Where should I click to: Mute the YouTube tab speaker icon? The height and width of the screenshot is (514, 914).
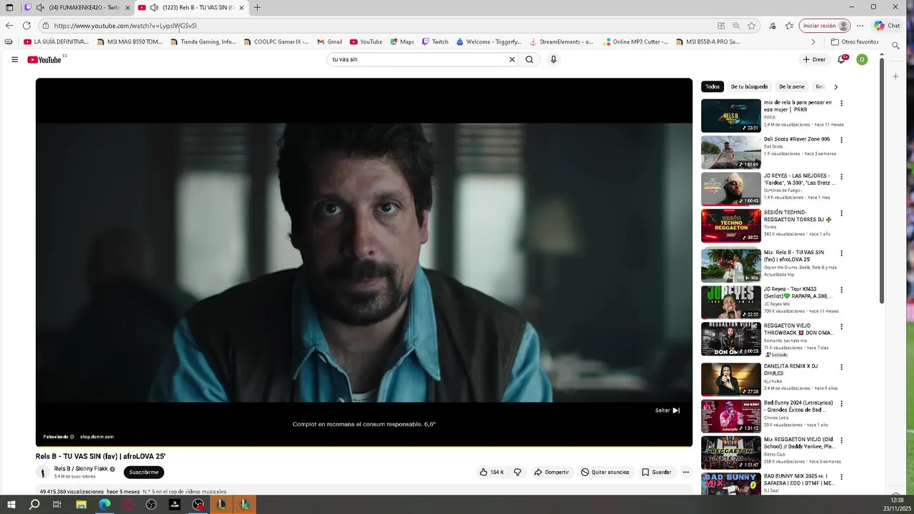[x=154, y=8]
